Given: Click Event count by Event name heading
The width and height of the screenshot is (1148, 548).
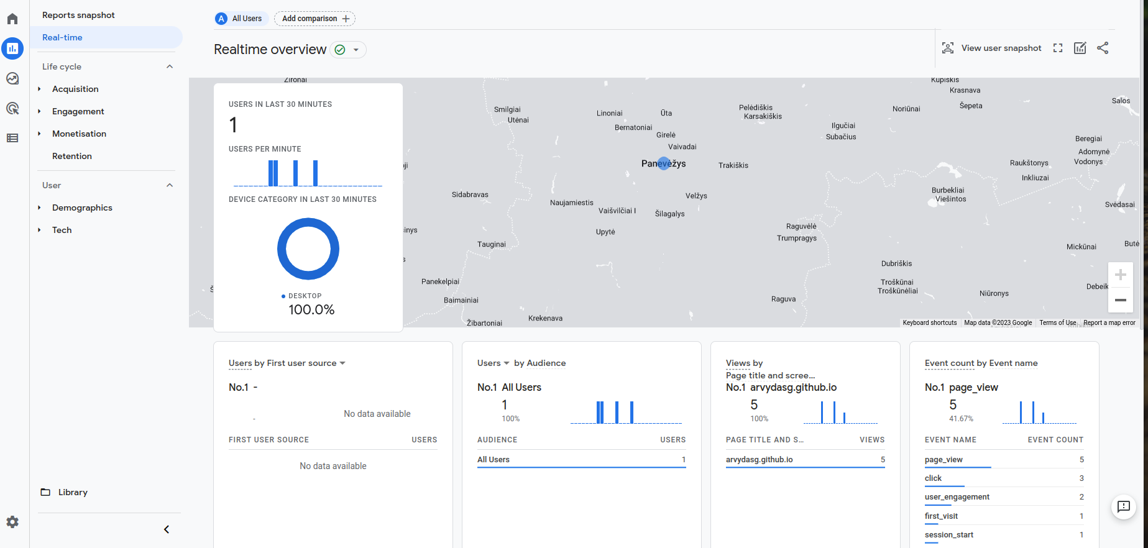Looking at the screenshot, I should pyautogui.click(x=981, y=363).
